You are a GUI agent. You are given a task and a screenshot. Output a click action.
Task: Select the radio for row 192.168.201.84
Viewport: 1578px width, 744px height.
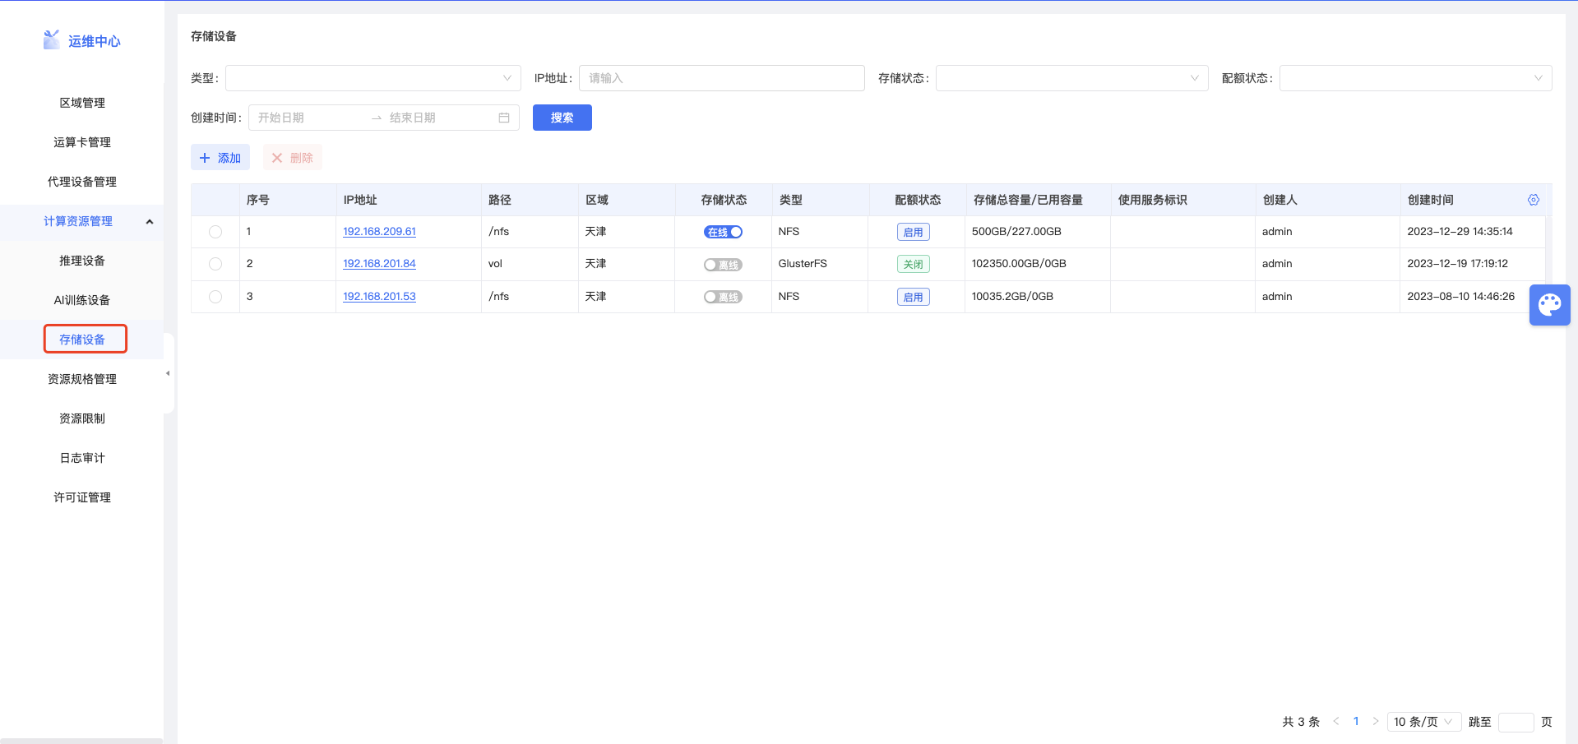215,264
